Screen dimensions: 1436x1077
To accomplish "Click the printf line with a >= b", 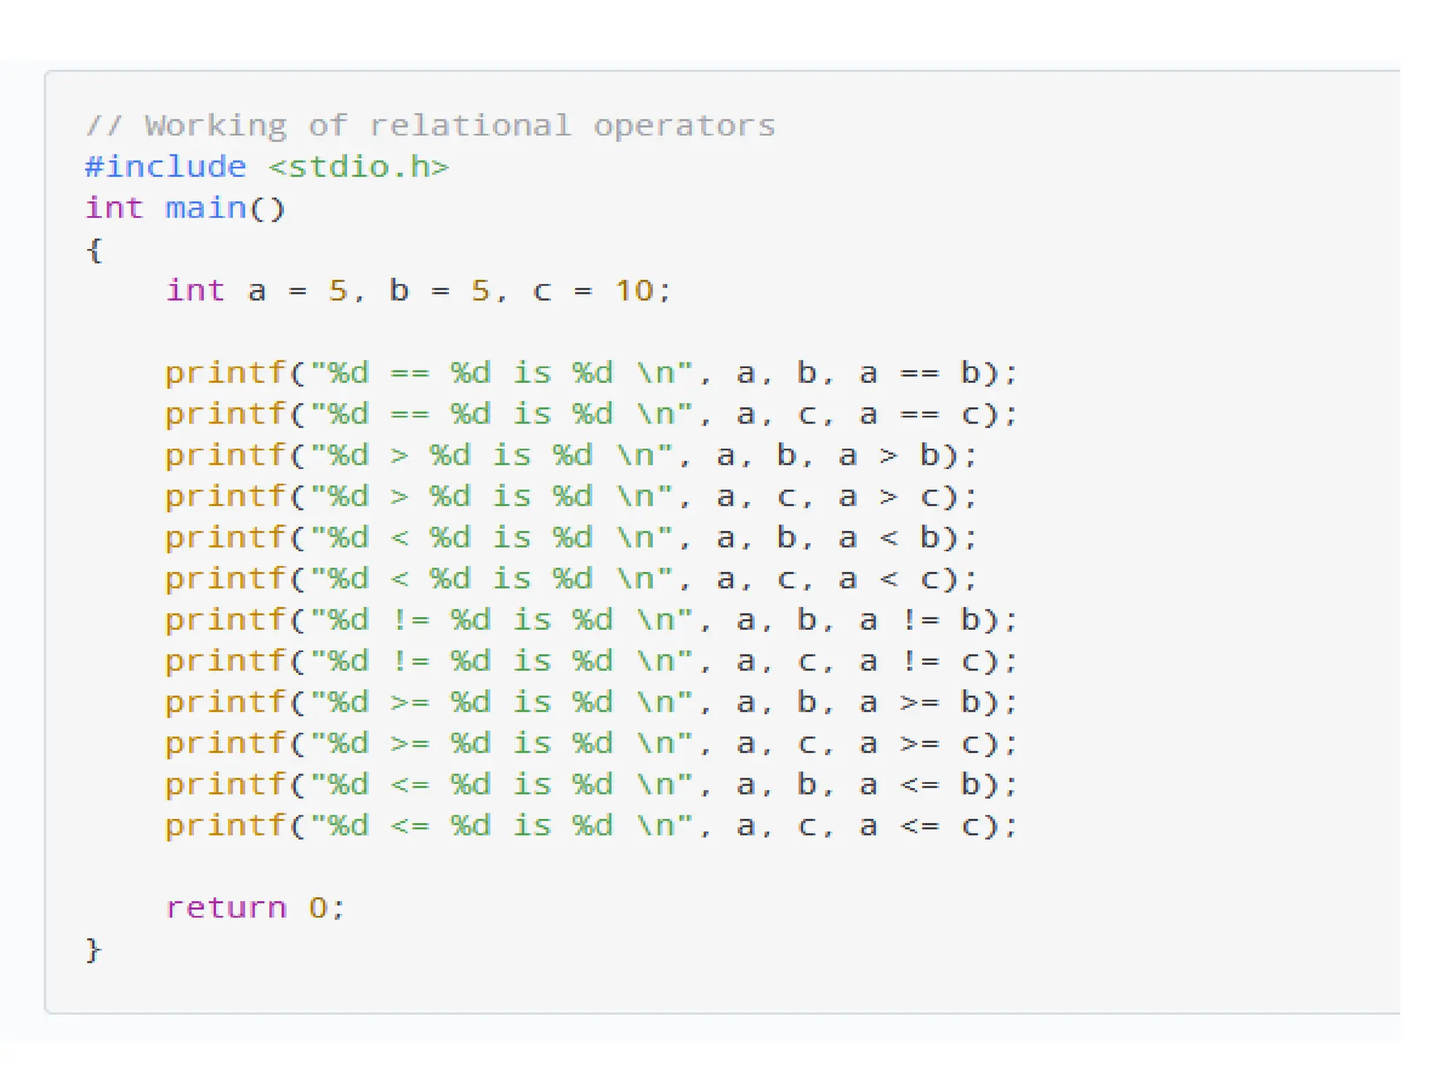I will pyautogui.click(x=590, y=702).
